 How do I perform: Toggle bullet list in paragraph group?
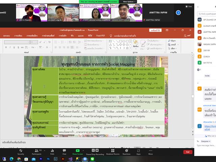click(56, 42)
